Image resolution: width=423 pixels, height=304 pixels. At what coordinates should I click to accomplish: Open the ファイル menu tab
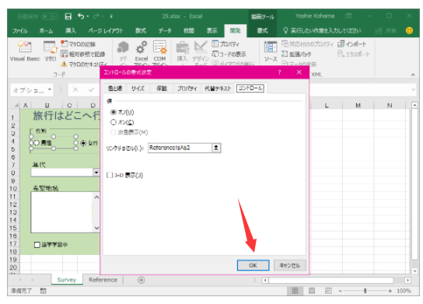pyautogui.click(x=20, y=31)
